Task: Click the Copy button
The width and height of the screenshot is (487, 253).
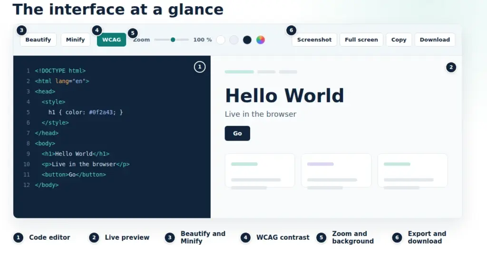Action: (x=399, y=40)
